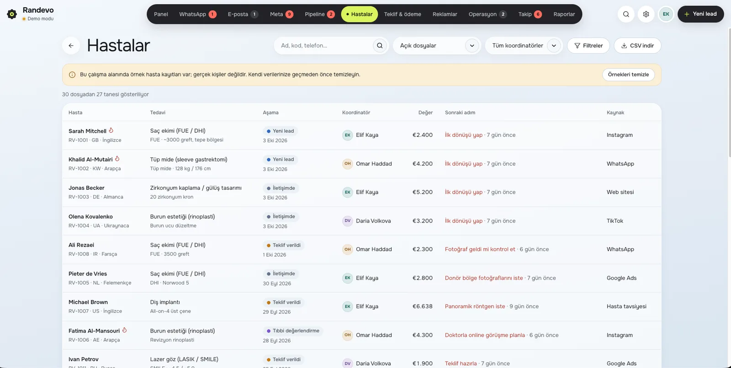731x368 pixels.
Task: Open settings gear icon
Action: 646,14
